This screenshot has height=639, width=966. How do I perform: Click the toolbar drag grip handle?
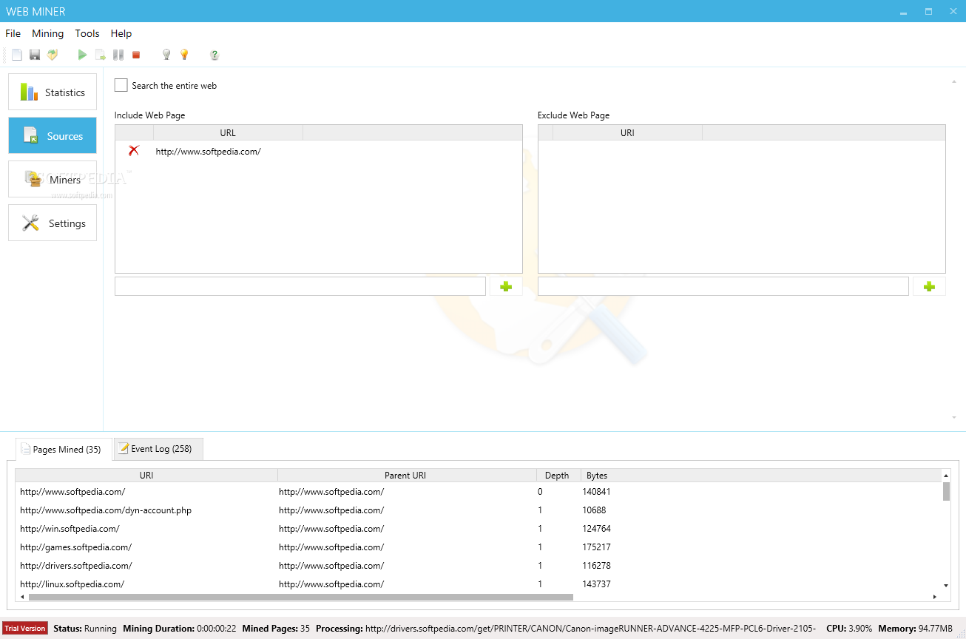pos(4,55)
